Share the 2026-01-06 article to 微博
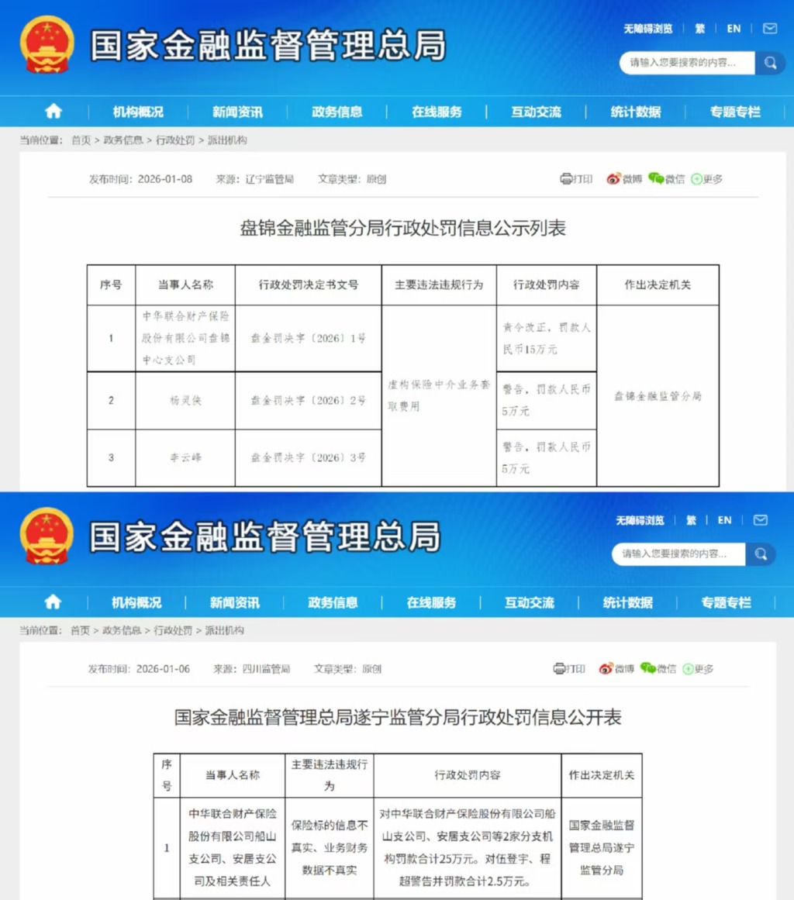The width and height of the screenshot is (794, 900). (x=616, y=669)
